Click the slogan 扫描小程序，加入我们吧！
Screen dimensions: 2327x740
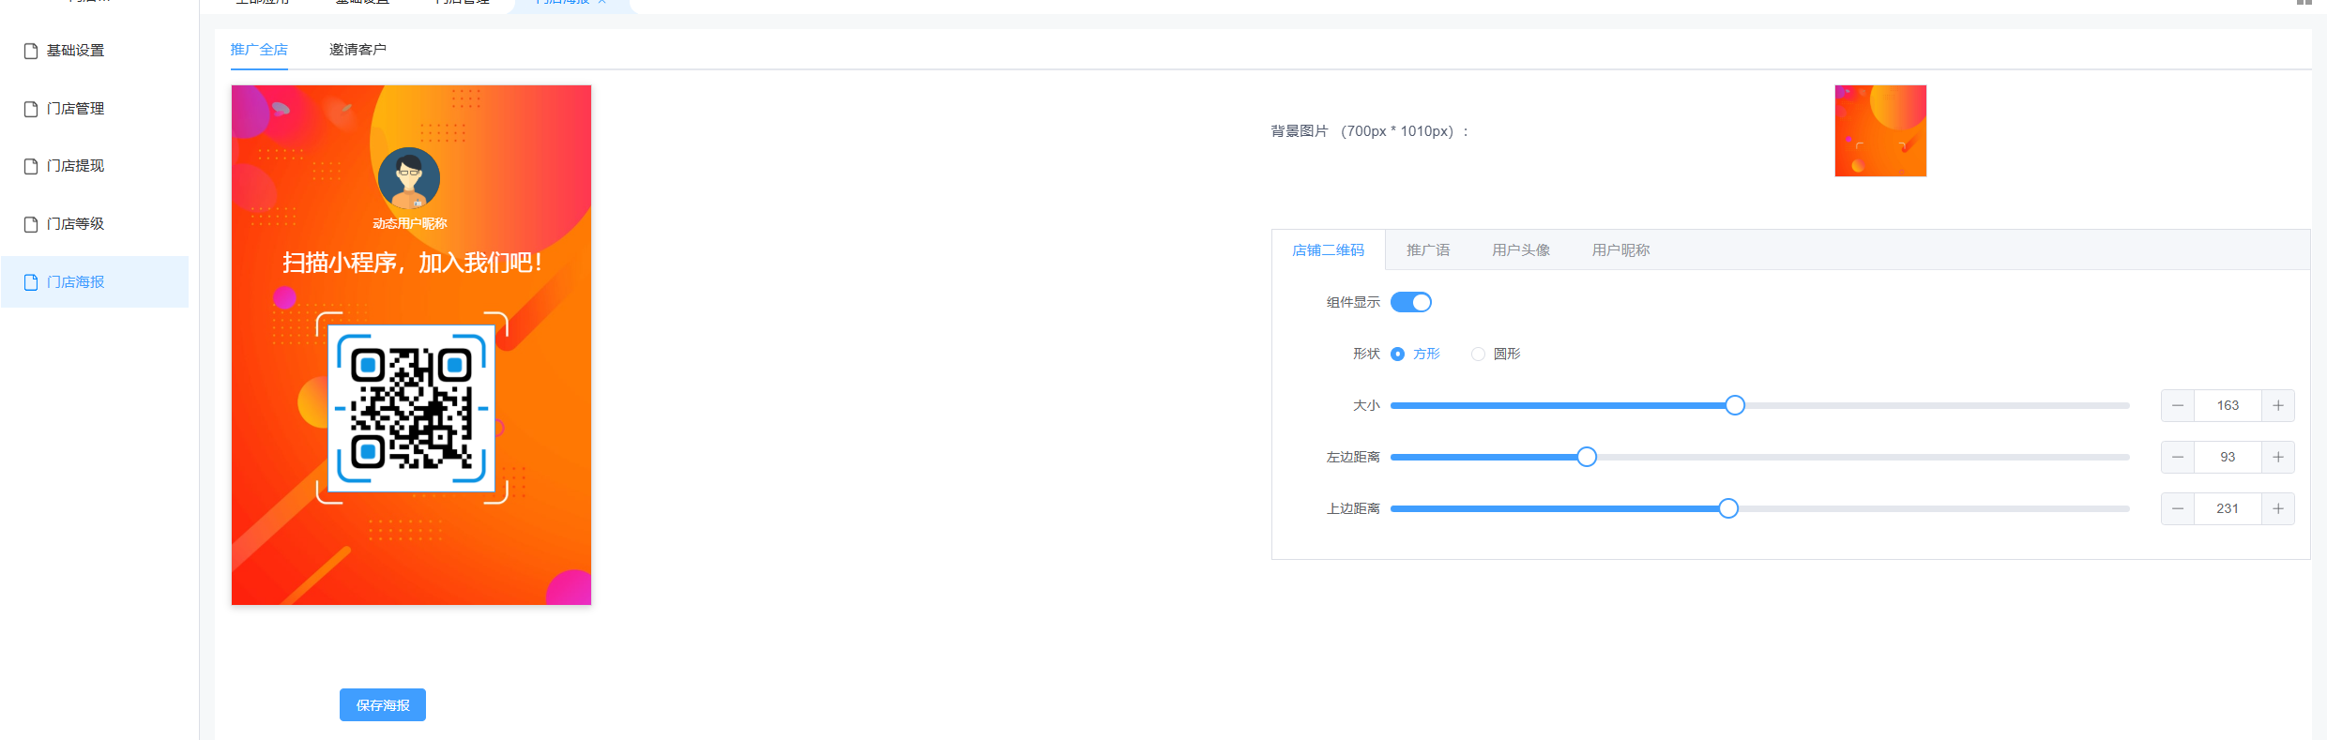coord(413,263)
